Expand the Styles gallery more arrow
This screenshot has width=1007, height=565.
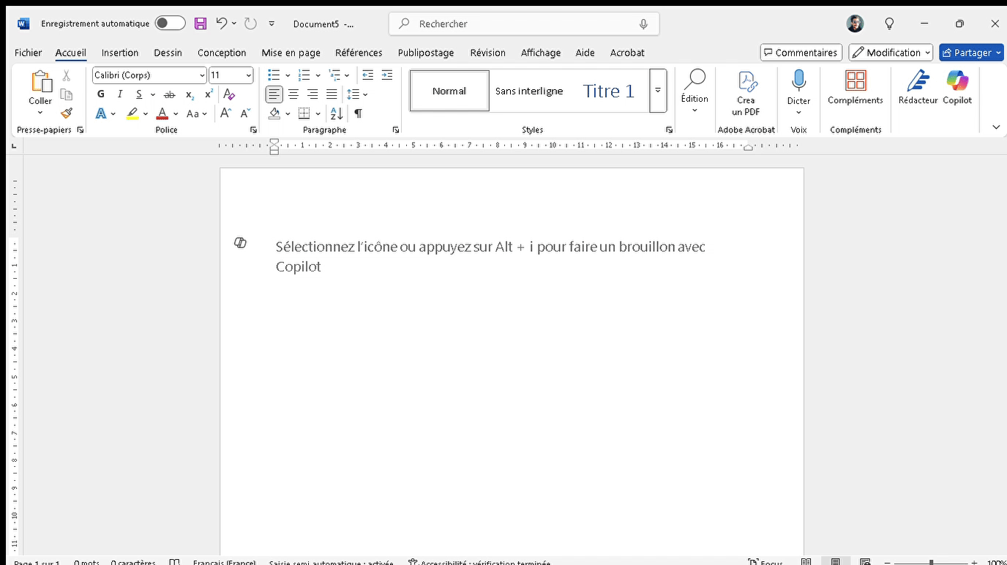(658, 91)
